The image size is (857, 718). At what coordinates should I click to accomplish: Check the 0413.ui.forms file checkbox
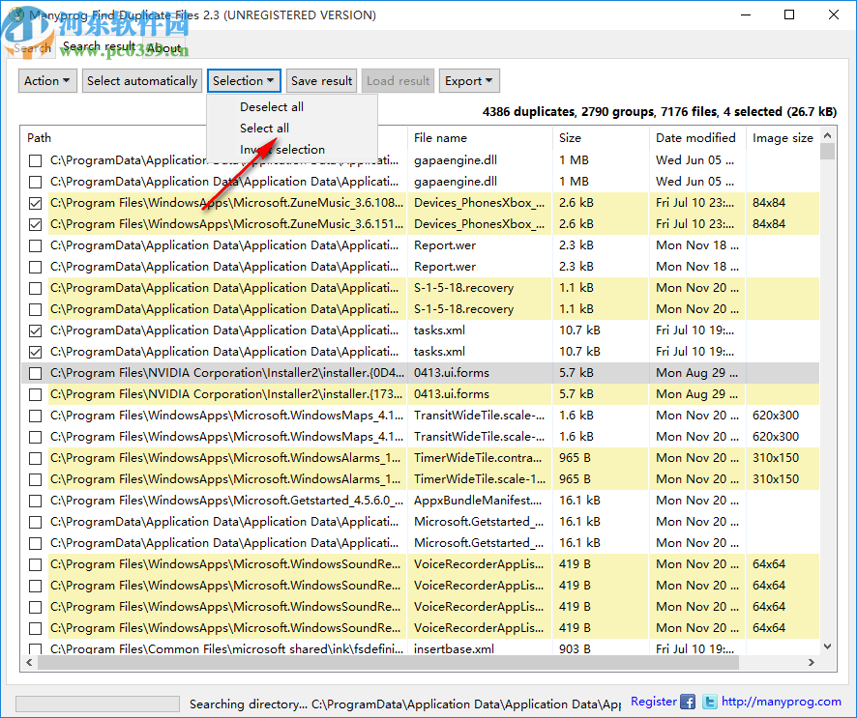(35, 372)
